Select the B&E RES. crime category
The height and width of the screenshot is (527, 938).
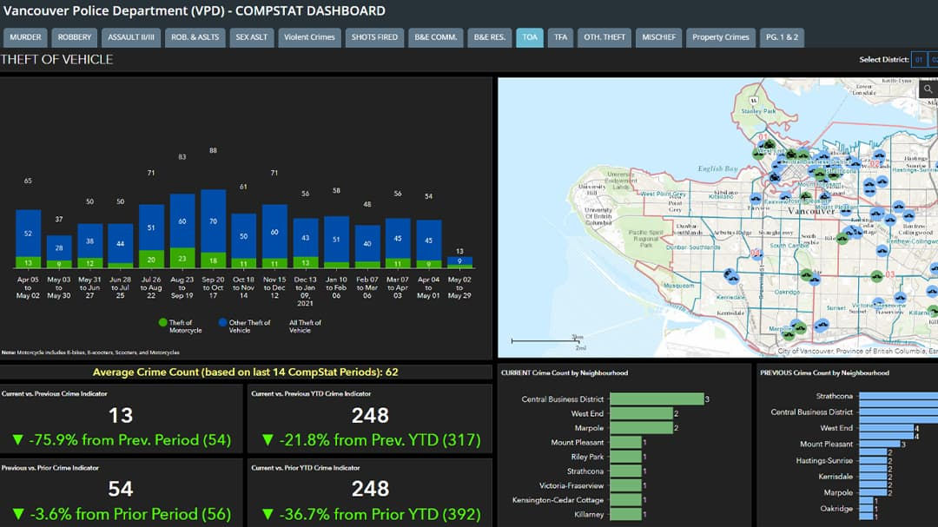(x=489, y=37)
